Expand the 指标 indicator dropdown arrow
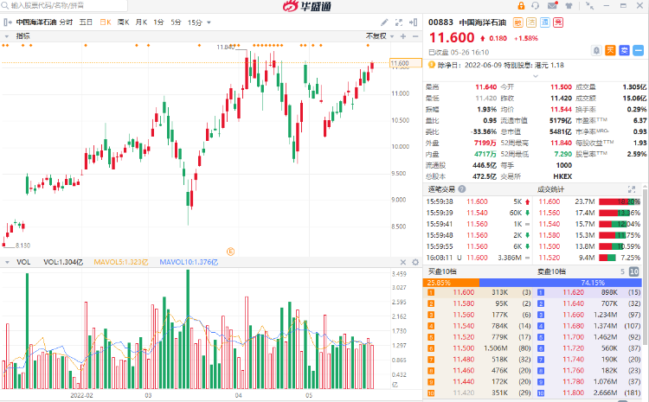649x402 pixels. coord(7,36)
